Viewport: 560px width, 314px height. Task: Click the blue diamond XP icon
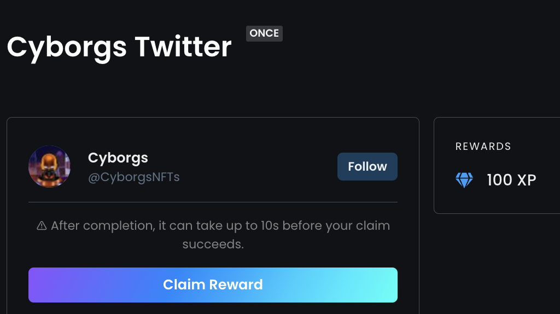(464, 179)
